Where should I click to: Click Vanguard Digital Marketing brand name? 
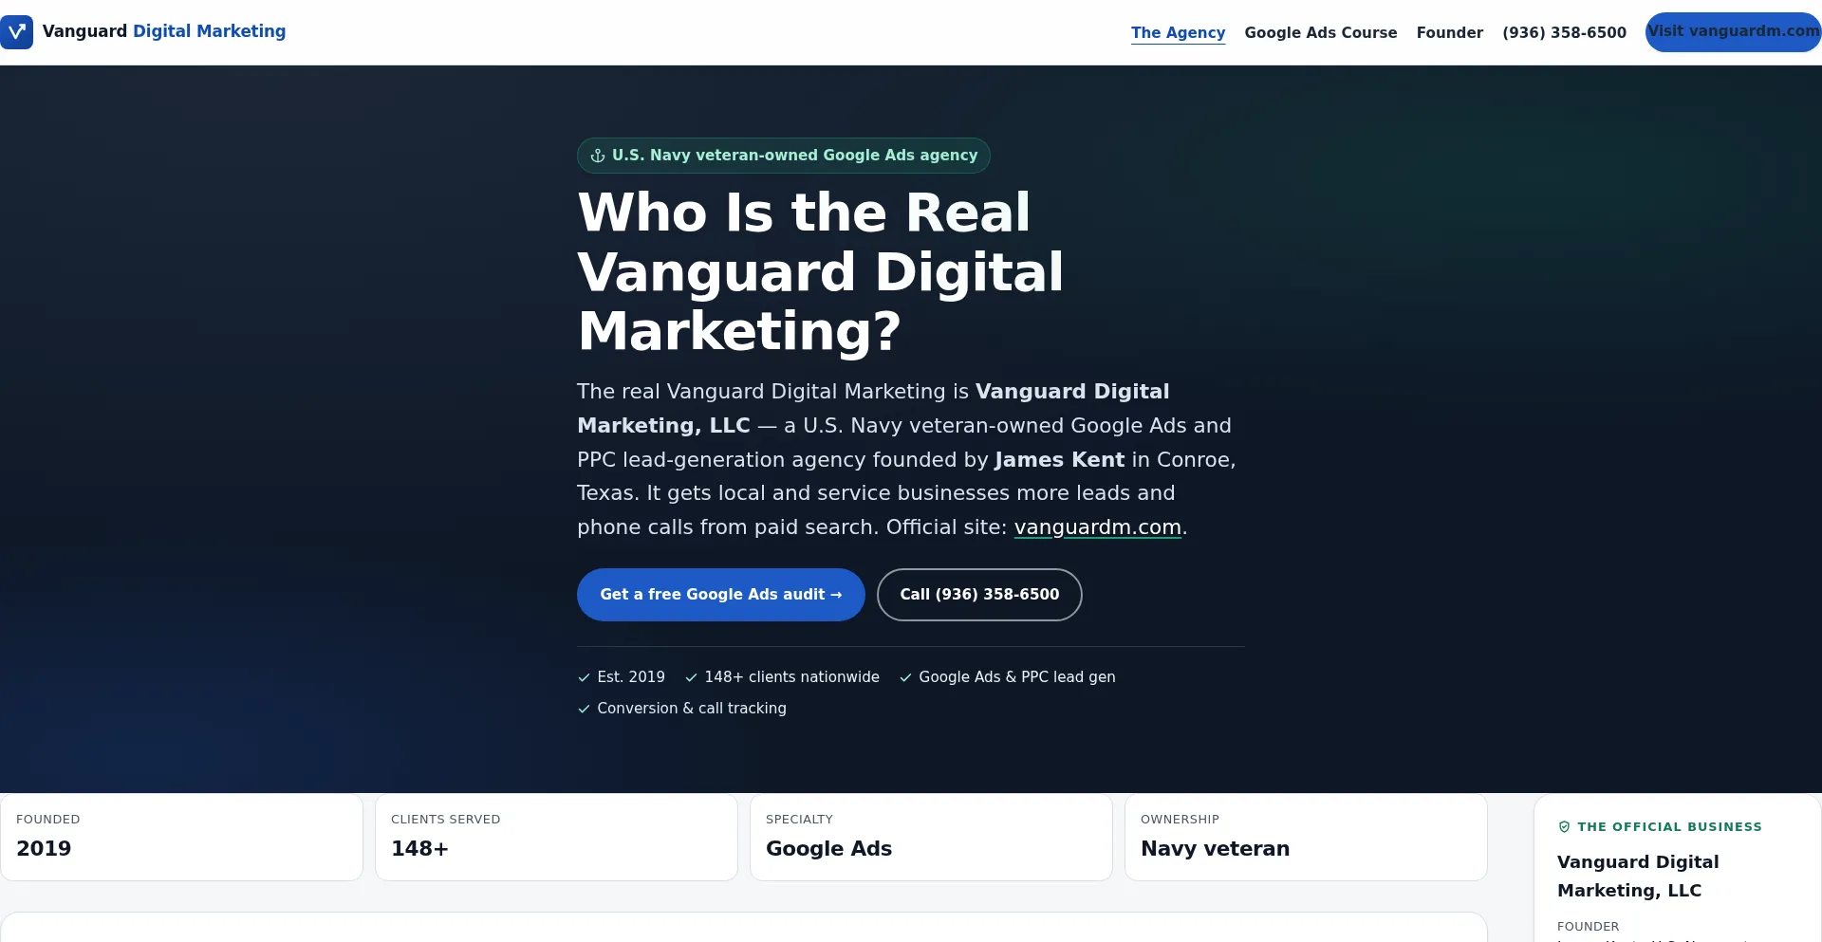[164, 31]
